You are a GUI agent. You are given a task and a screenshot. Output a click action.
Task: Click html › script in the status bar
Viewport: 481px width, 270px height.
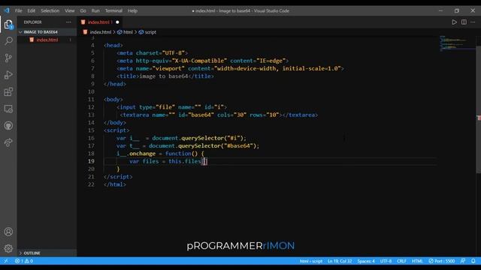pyautogui.click(x=311, y=261)
